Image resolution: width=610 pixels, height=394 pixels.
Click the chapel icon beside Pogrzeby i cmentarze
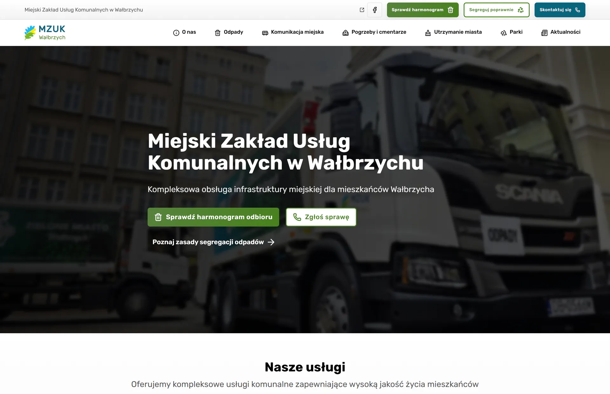(x=345, y=33)
